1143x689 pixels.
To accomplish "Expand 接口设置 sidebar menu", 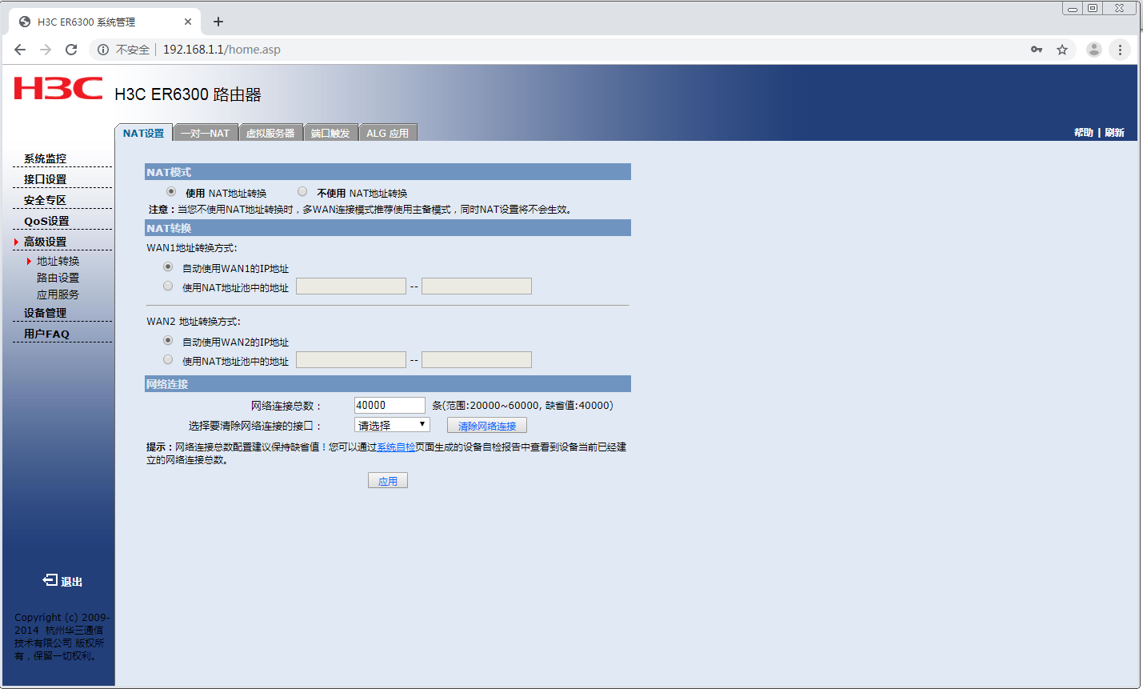I will tap(45, 179).
